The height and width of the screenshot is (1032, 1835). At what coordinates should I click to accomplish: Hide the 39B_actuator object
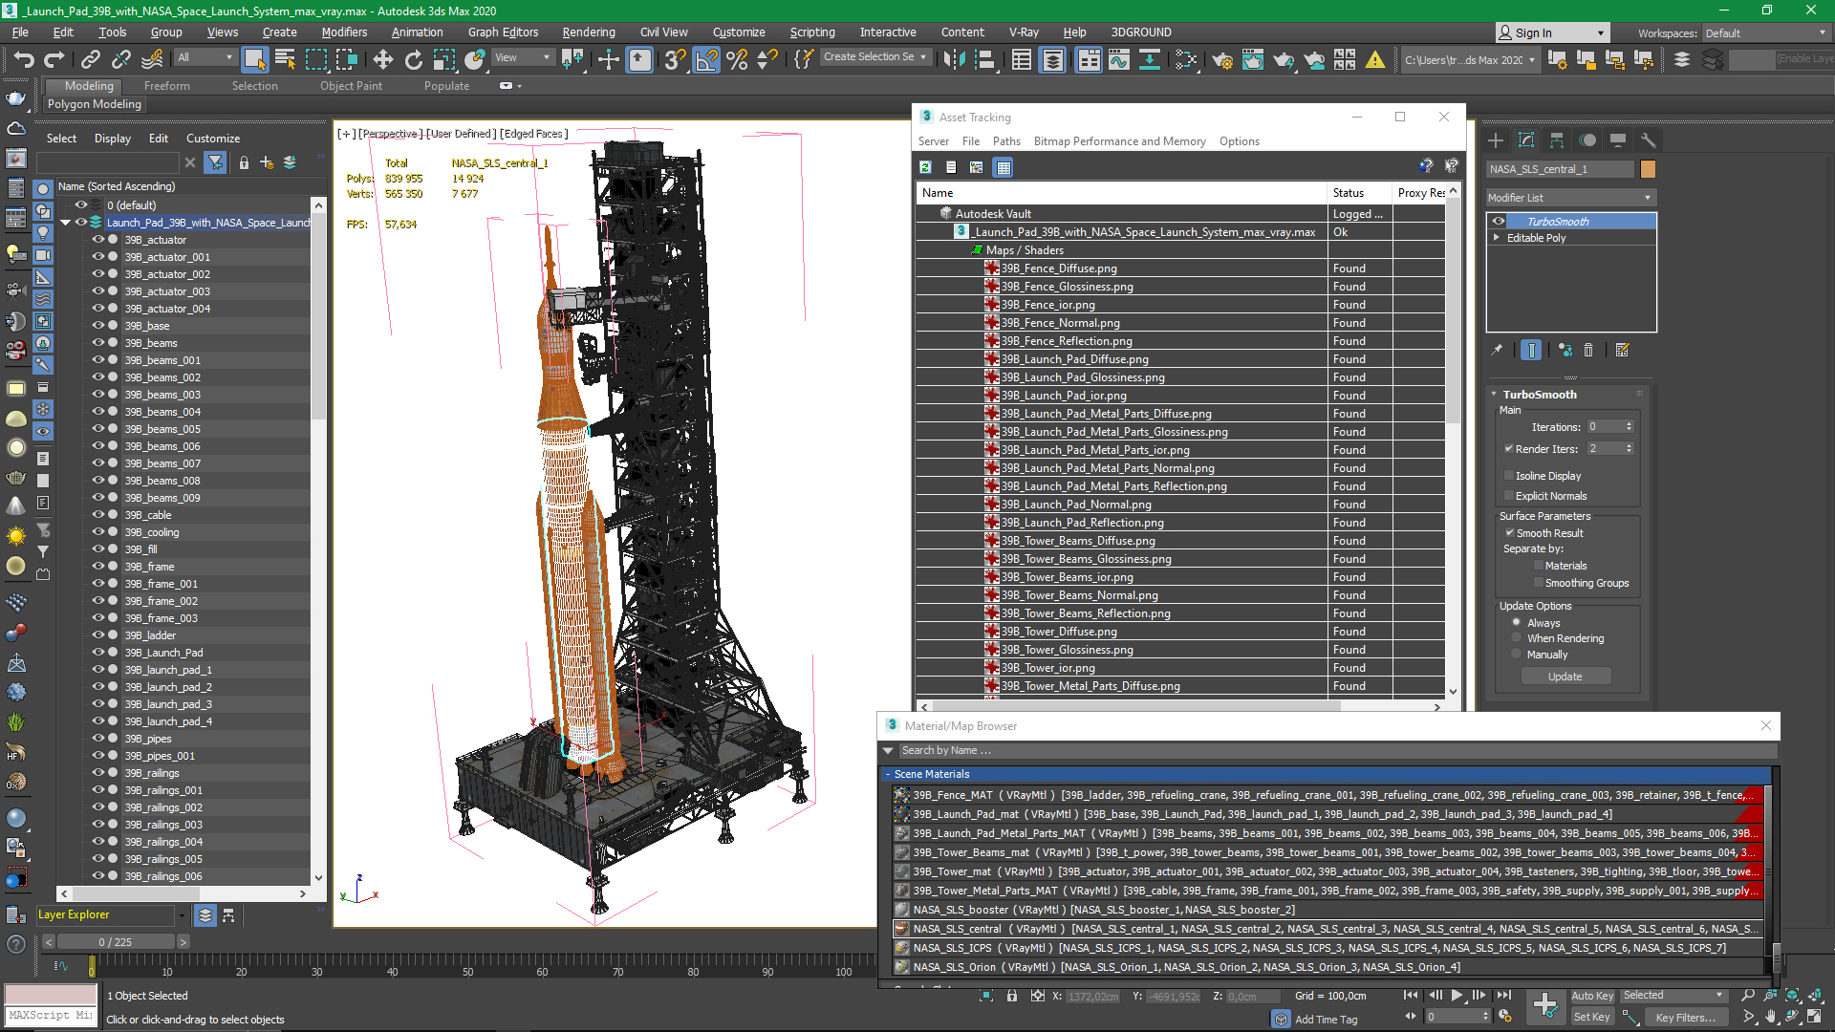pos(97,240)
